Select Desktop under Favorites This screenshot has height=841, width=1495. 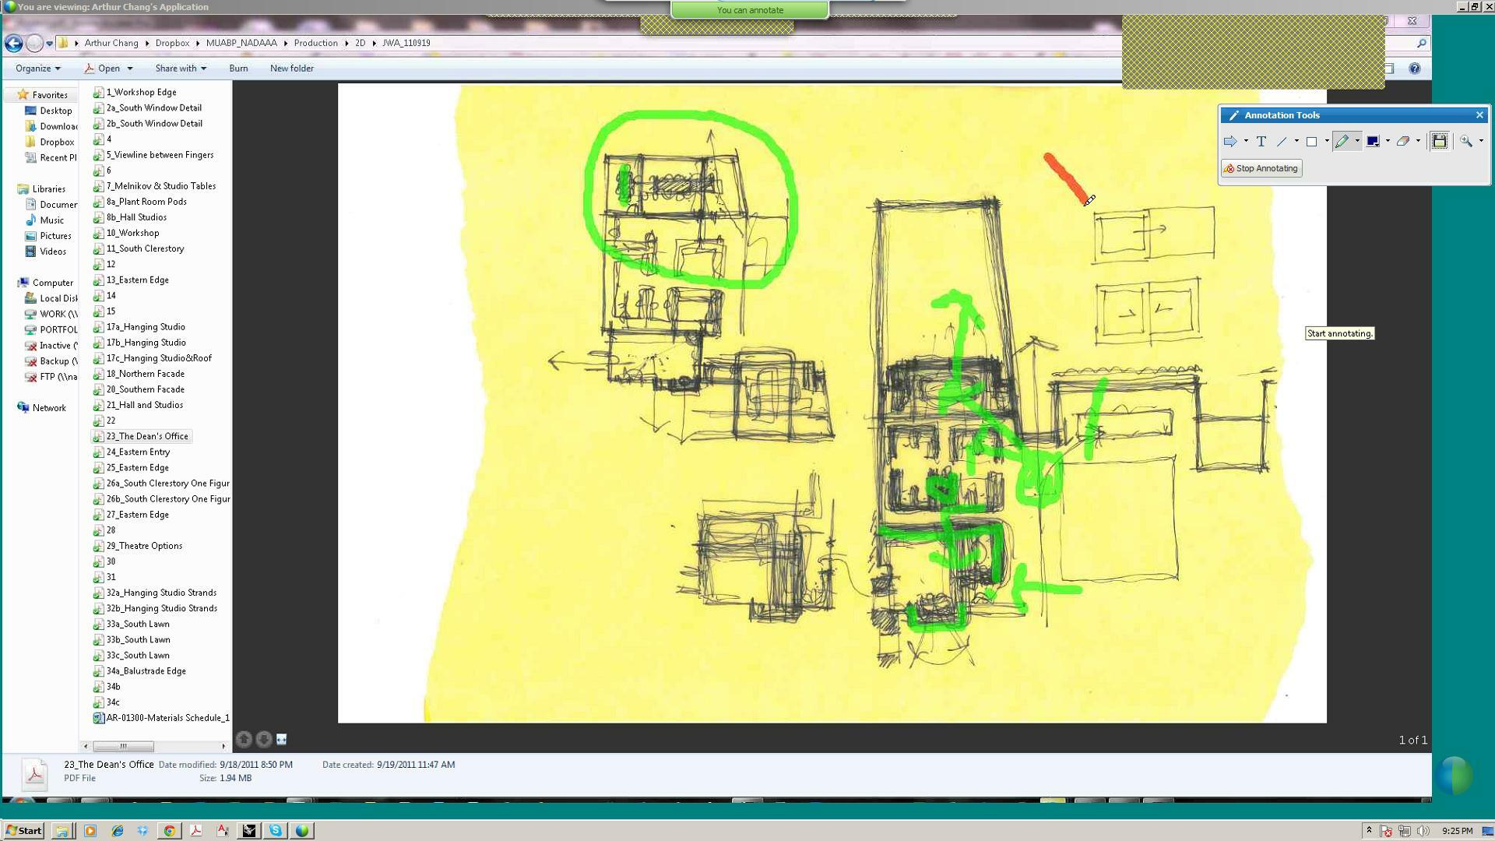(x=49, y=111)
